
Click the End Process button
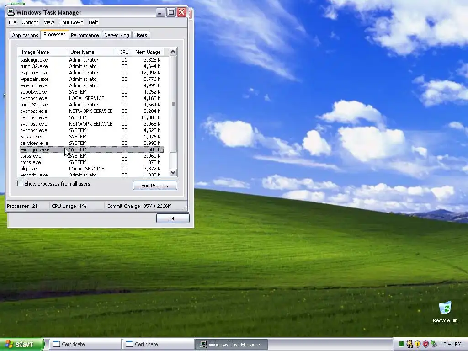155,186
